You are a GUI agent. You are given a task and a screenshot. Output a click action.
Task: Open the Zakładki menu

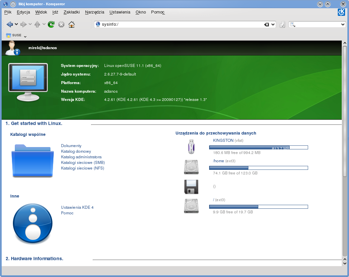coord(72,12)
